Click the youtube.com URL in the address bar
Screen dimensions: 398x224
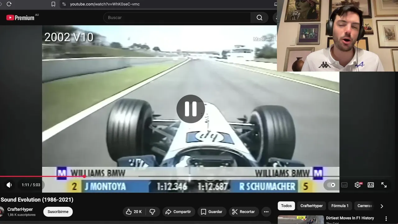[x=105, y=4]
